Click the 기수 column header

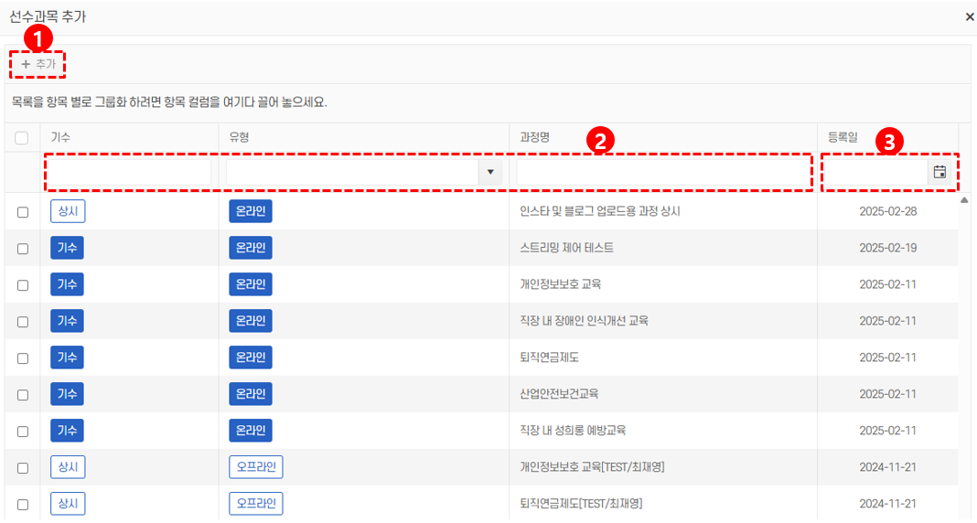point(60,137)
